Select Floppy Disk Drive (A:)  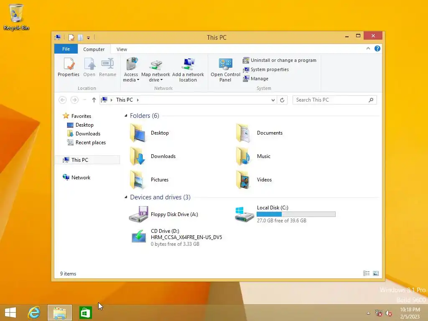[x=163, y=214]
